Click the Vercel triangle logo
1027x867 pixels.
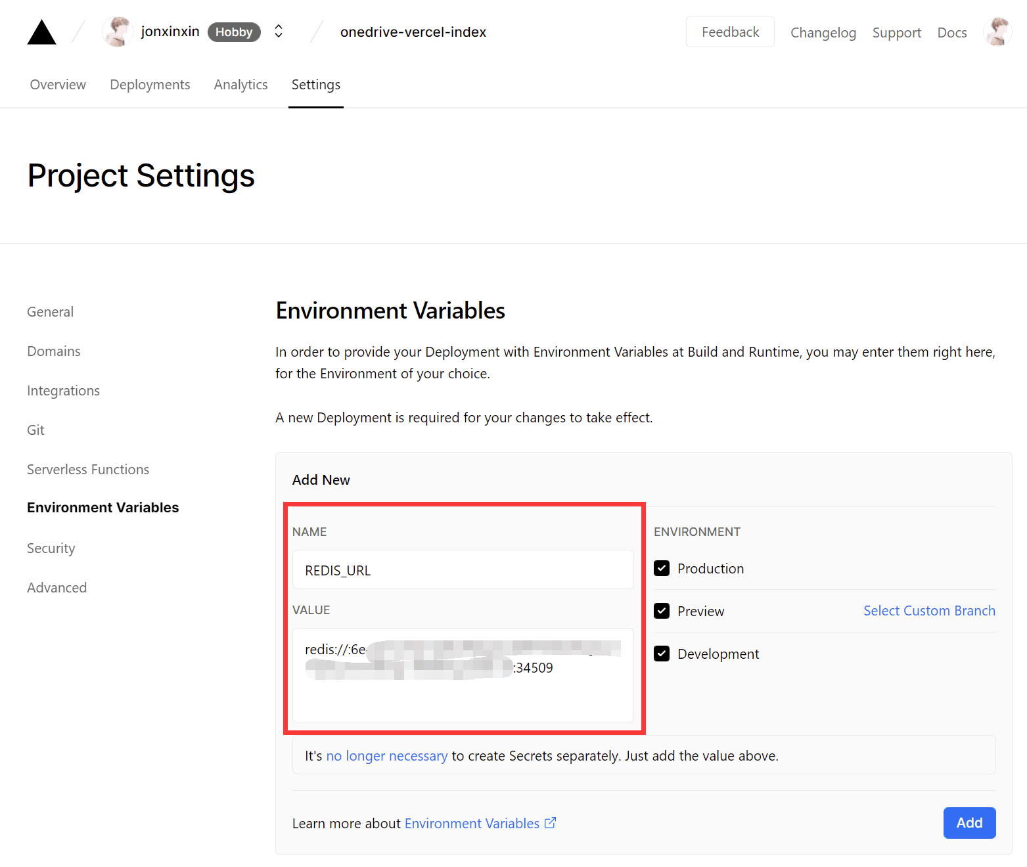pyautogui.click(x=41, y=32)
